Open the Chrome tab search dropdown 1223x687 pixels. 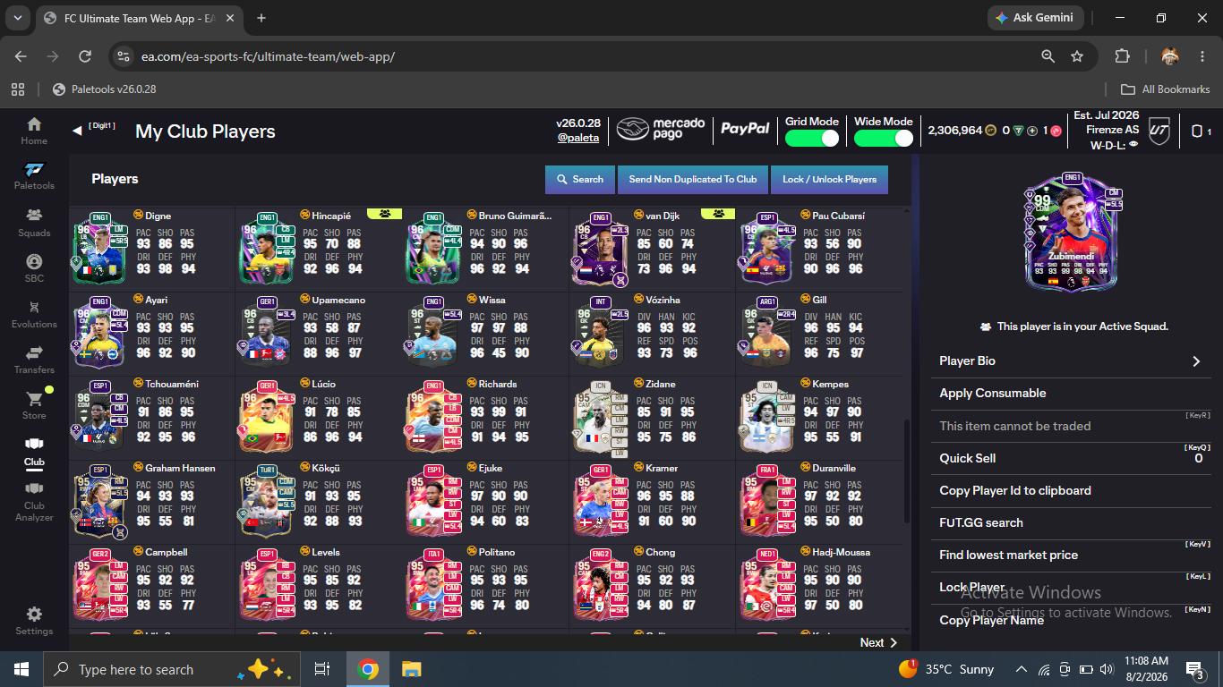[18, 18]
